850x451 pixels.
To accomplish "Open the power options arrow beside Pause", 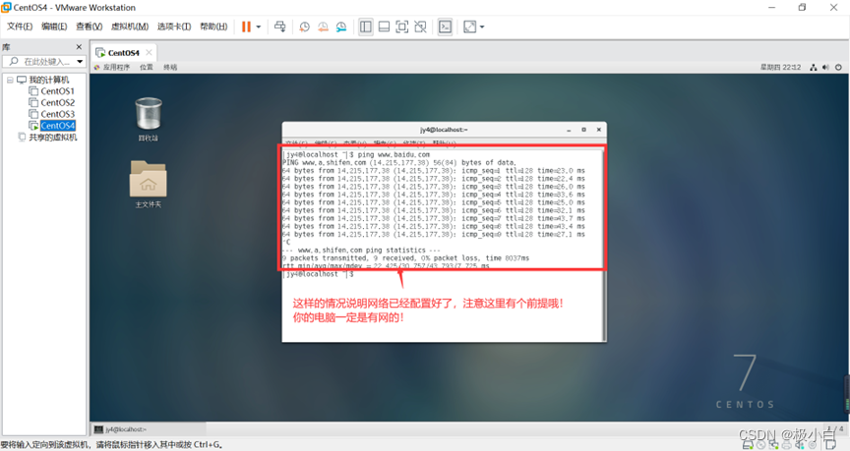I will click(x=259, y=27).
